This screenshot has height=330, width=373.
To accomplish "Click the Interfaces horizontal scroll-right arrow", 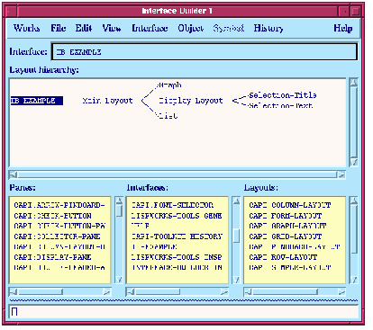I will pyautogui.click(x=224, y=291).
